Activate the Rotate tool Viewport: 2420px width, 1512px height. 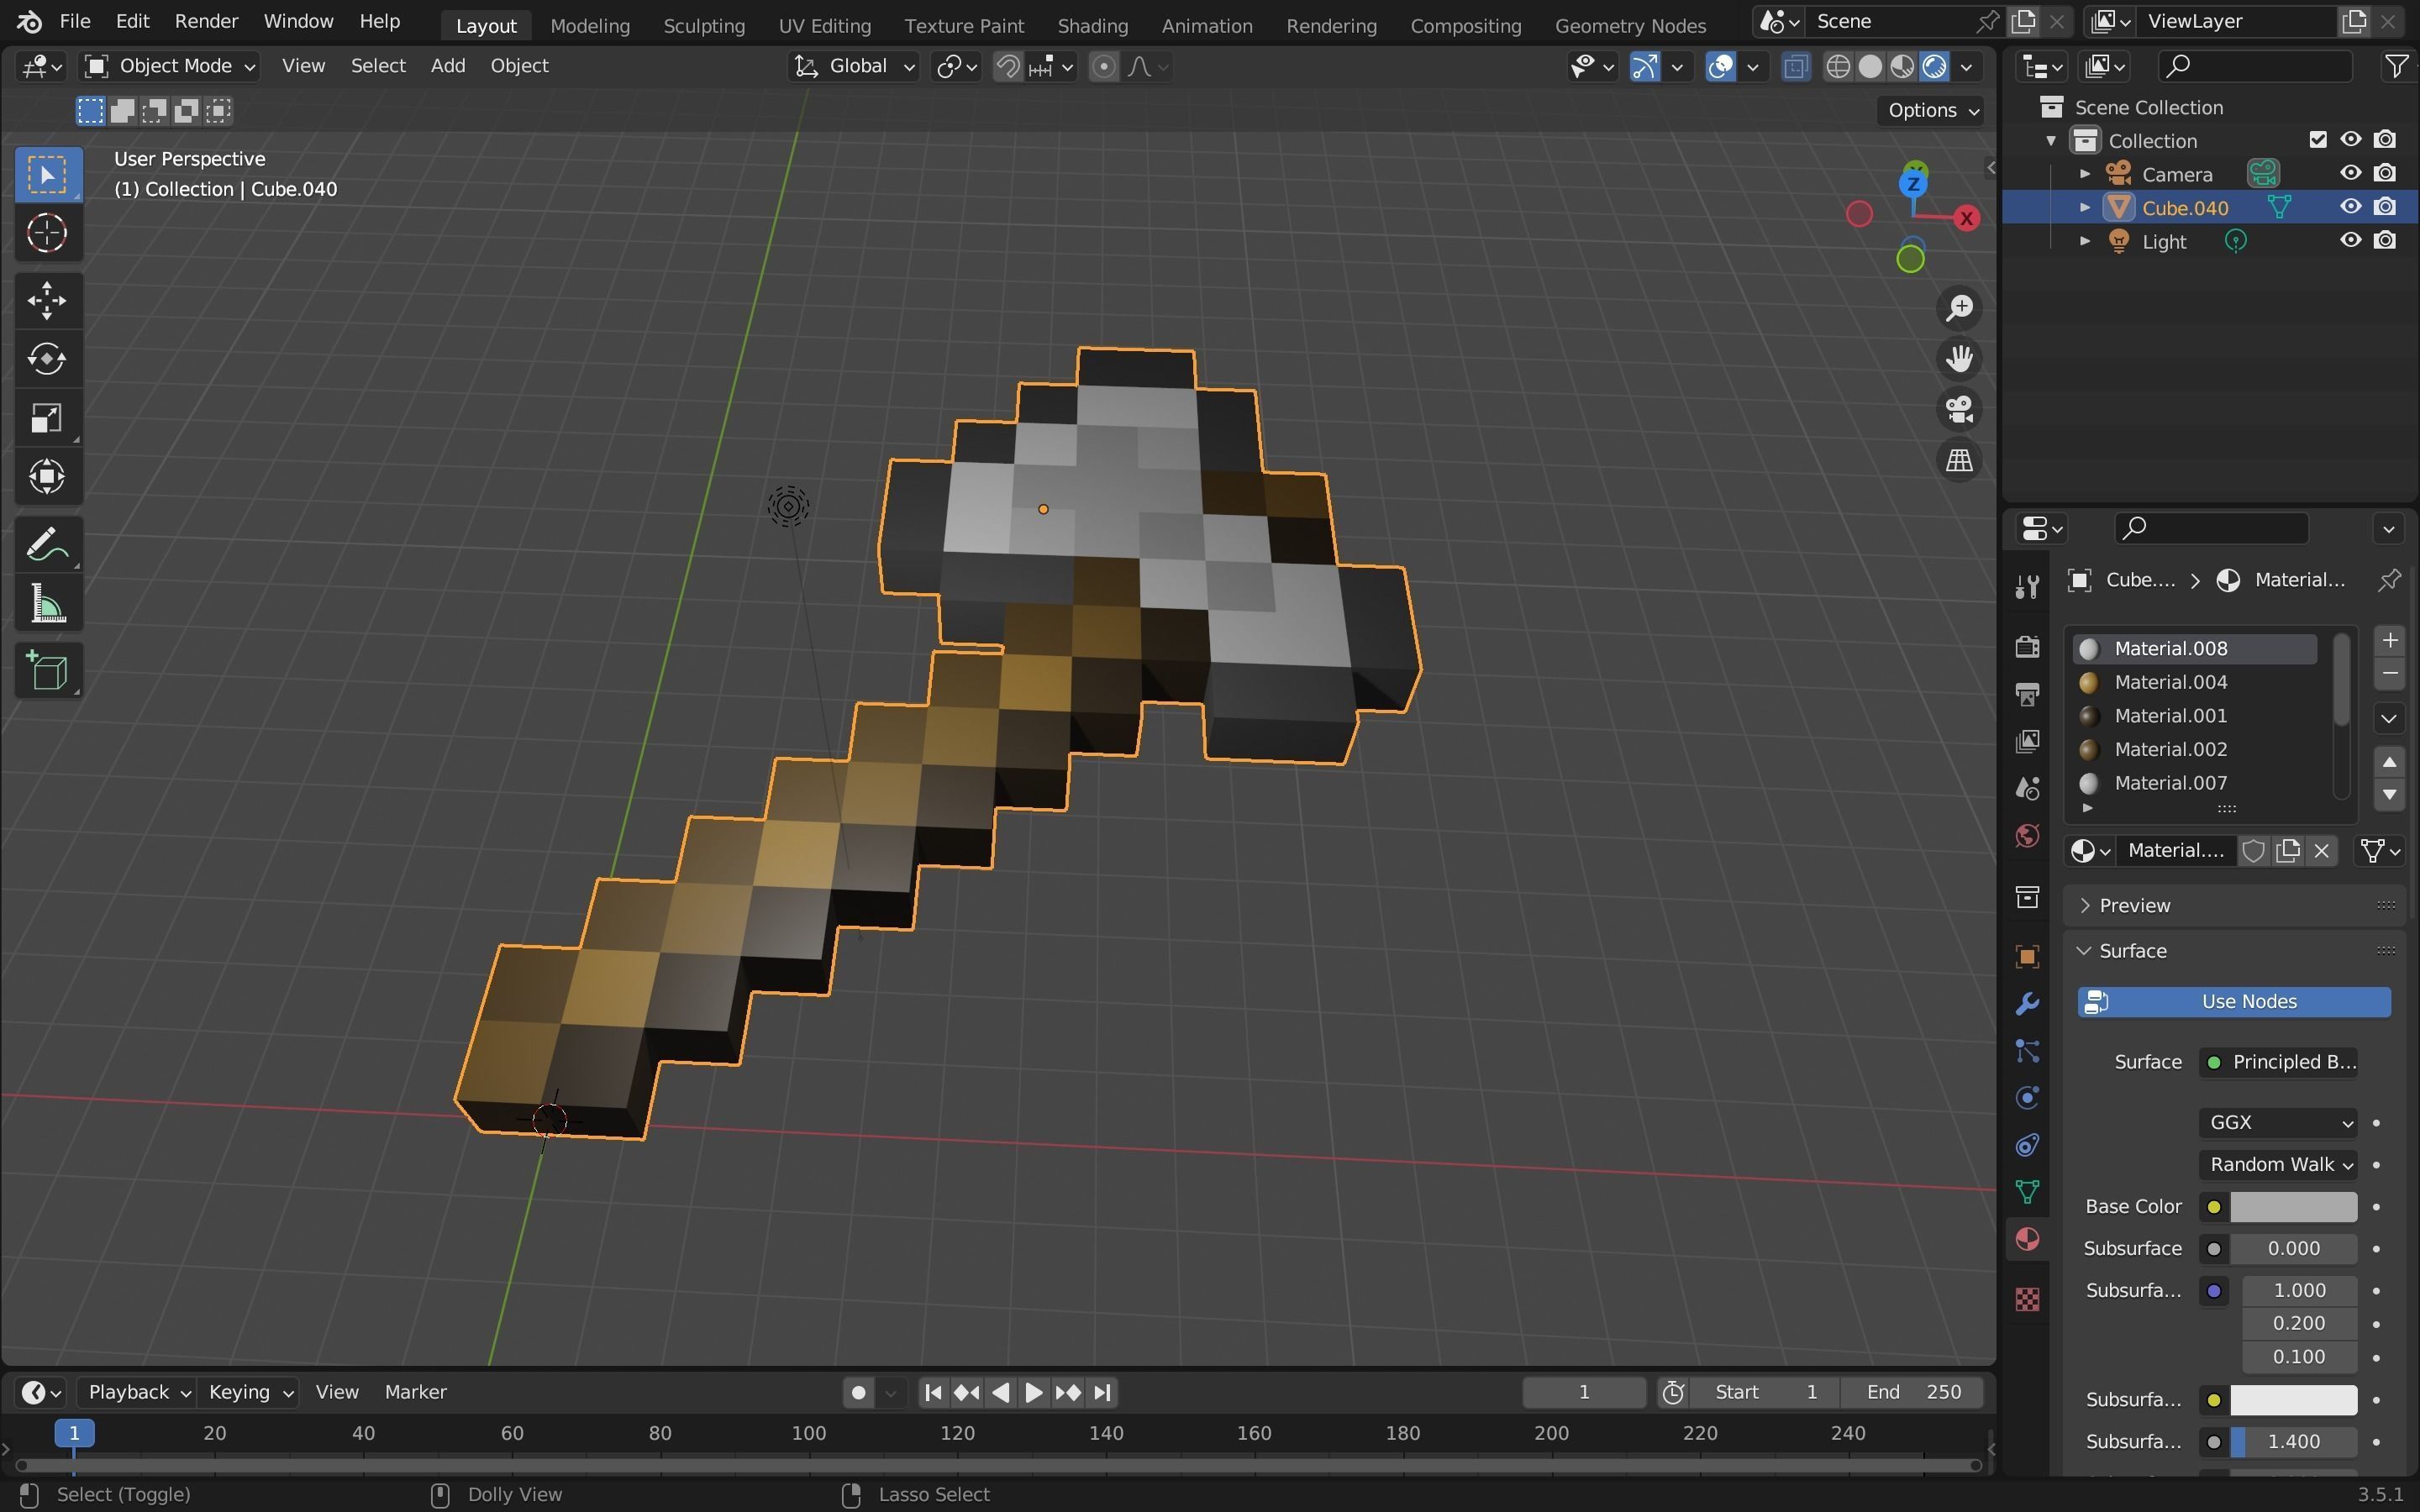(x=47, y=359)
